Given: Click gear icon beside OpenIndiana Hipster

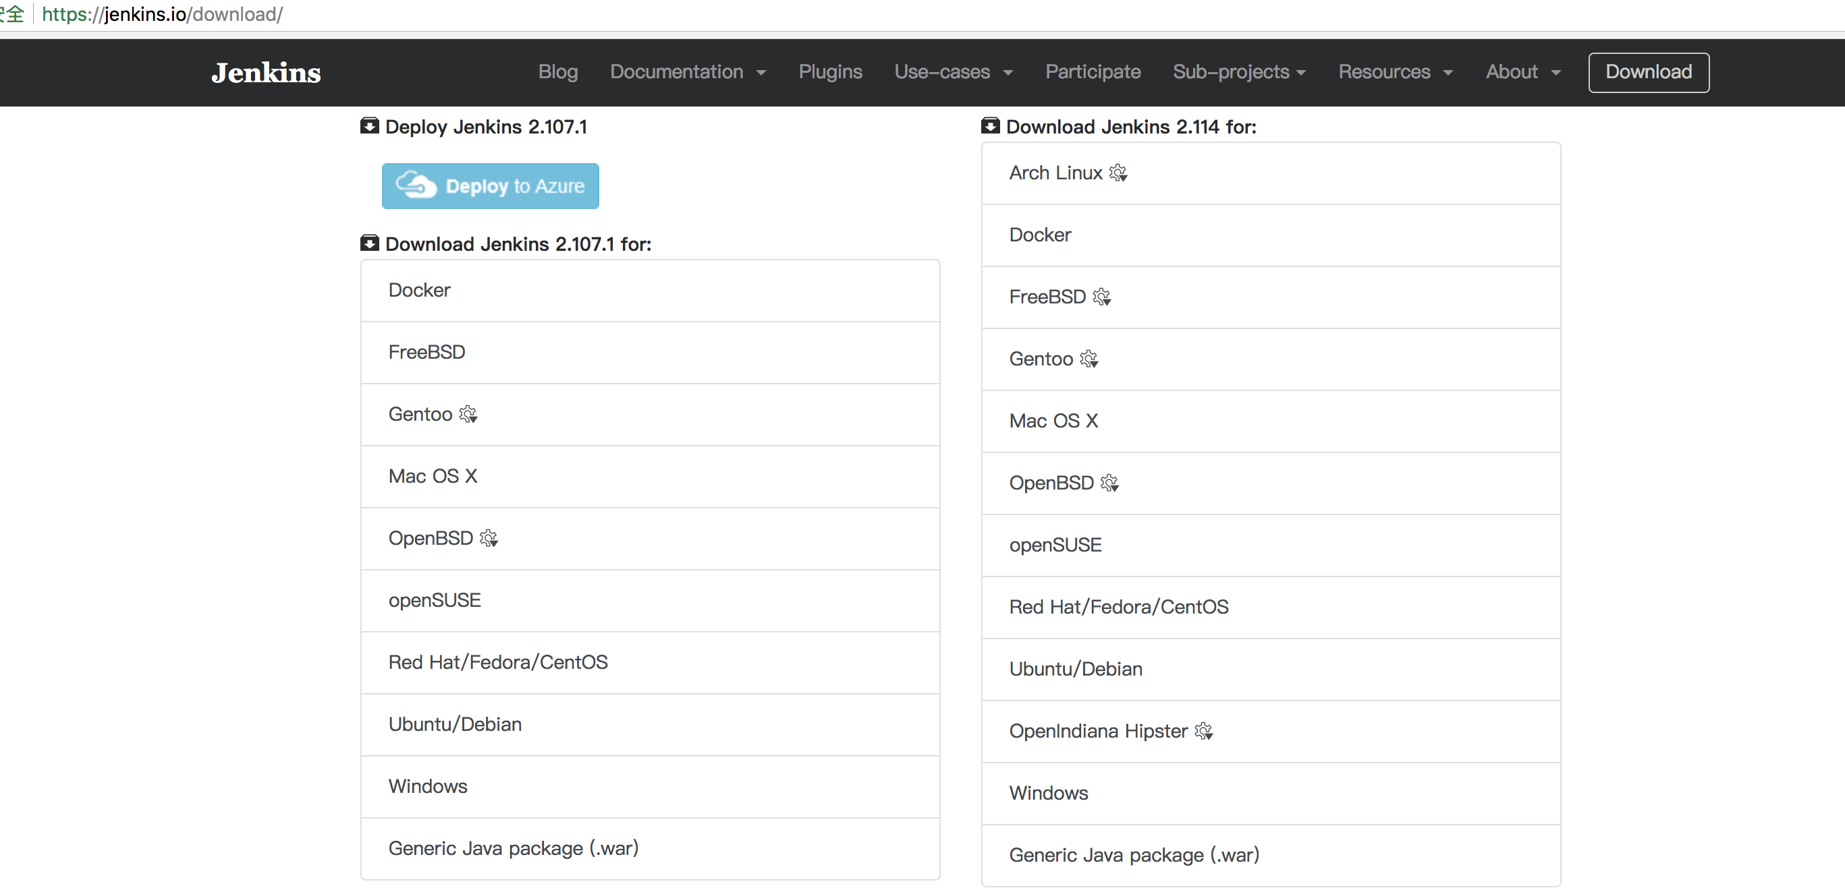Looking at the screenshot, I should [x=1203, y=731].
